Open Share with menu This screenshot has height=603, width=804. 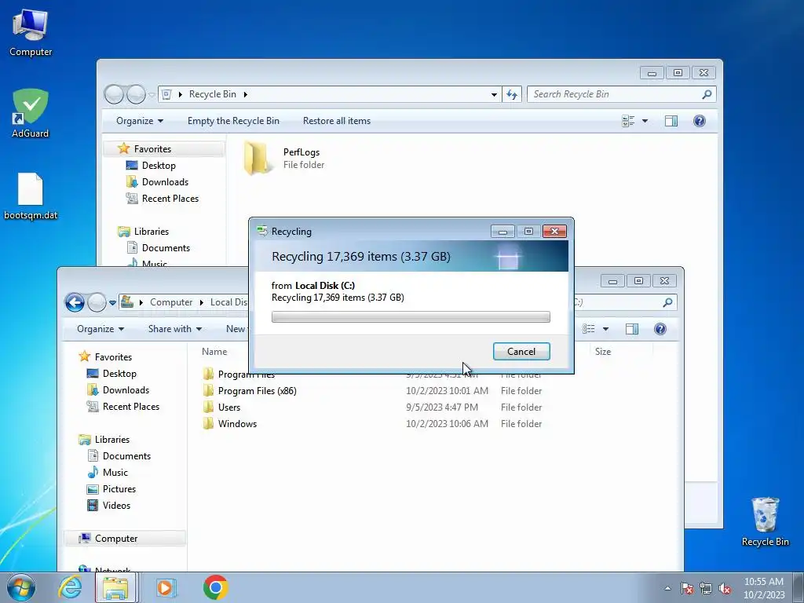175,329
